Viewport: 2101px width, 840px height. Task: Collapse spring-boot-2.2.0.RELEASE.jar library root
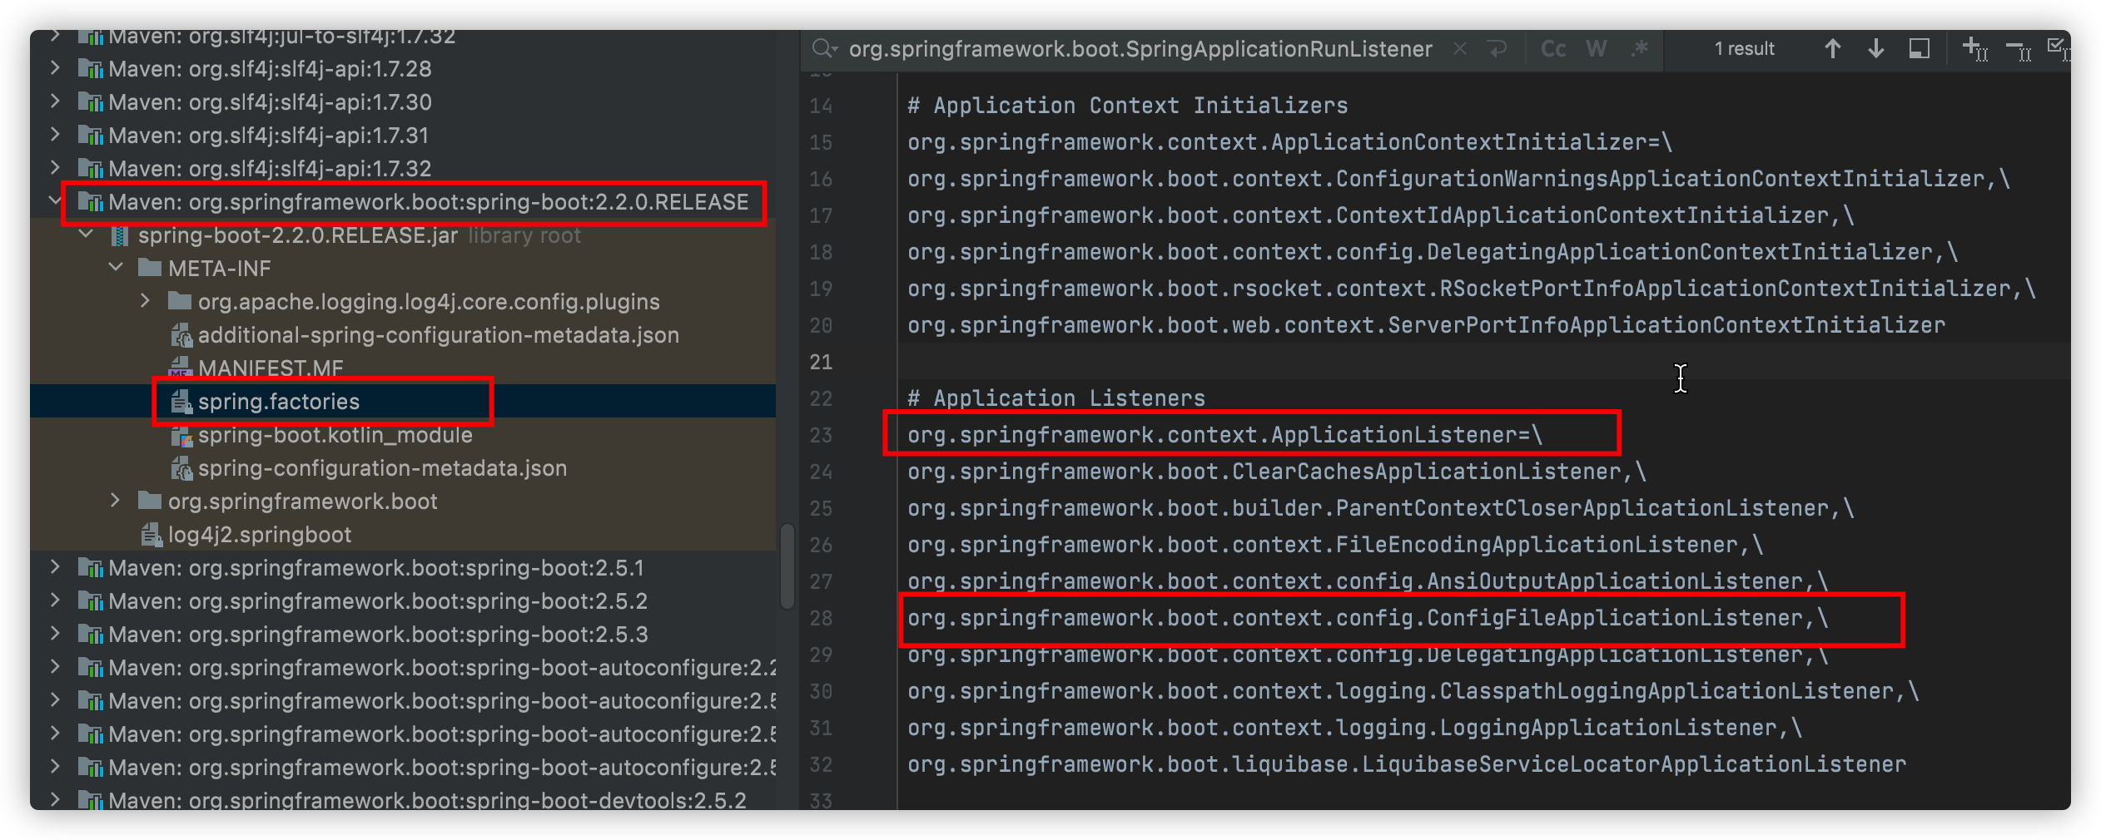point(85,235)
